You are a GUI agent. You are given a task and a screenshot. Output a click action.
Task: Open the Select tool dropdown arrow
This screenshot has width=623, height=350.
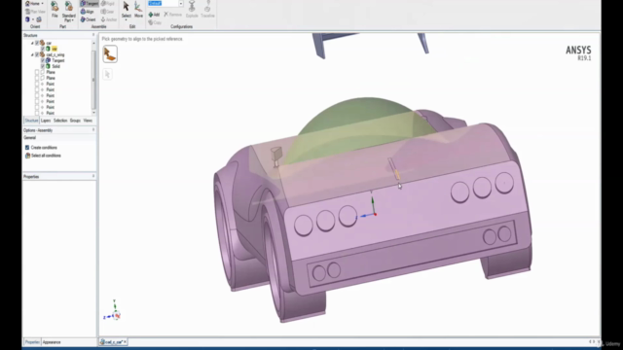coord(126,19)
